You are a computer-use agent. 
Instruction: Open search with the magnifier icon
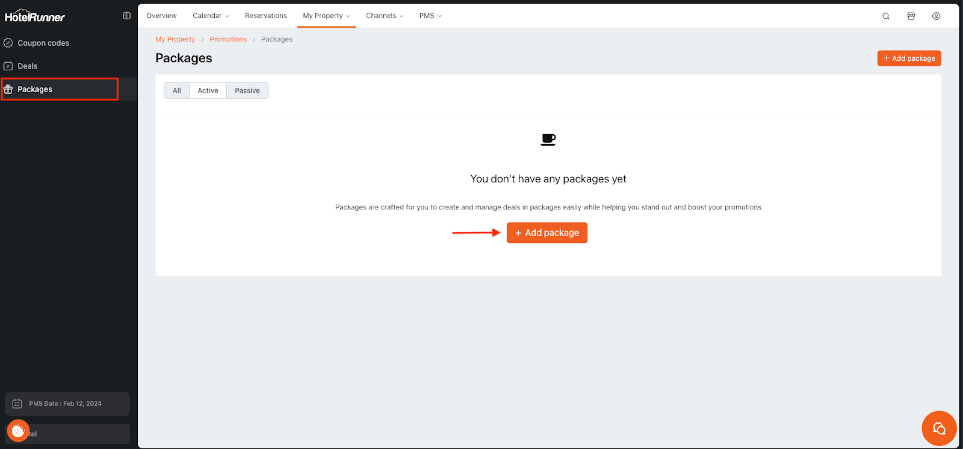(x=886, y=16)
